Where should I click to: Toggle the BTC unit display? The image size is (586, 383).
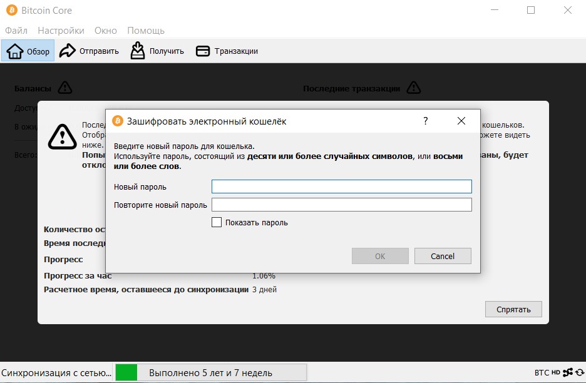click(543, 372)
